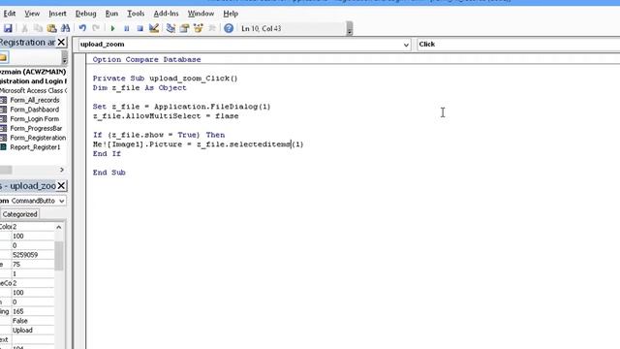
Task: Open the Tools menu
Action: click(x=136, y=14)
